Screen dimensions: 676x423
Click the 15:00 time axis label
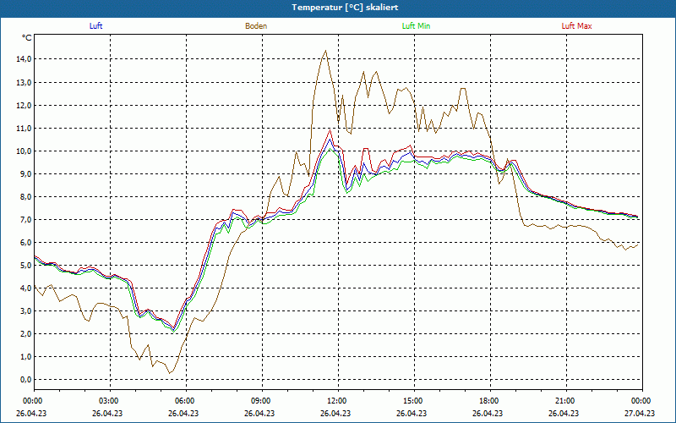coord(412,401)
